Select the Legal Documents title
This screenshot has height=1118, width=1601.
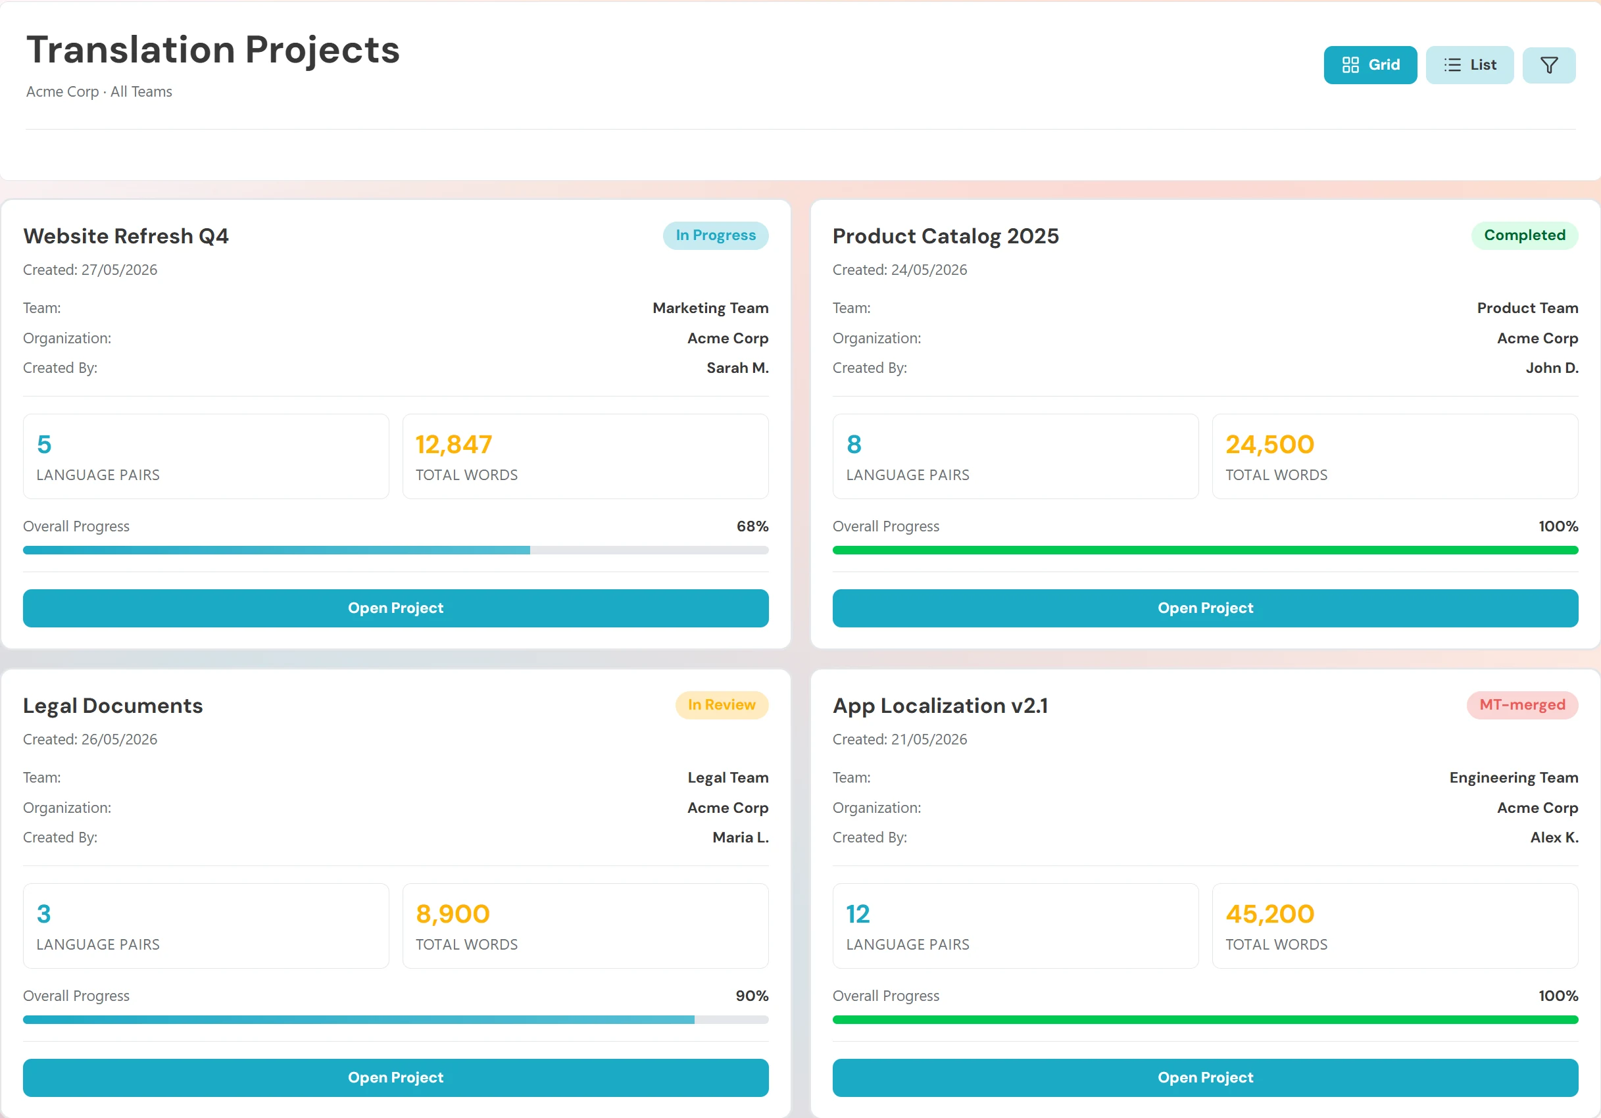[x=113, y=706]
